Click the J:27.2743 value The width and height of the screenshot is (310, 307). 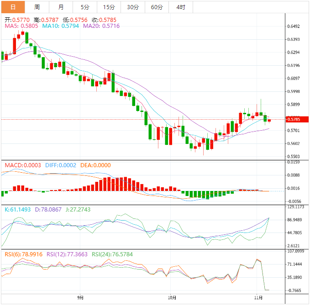[x=78, y=210]
